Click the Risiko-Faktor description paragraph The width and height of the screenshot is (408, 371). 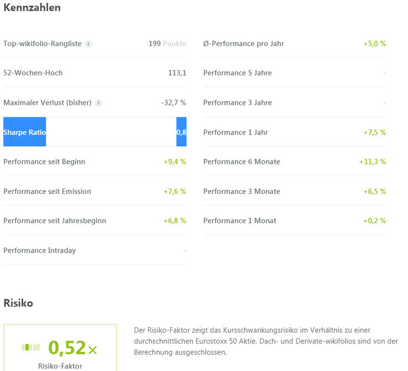266,341
